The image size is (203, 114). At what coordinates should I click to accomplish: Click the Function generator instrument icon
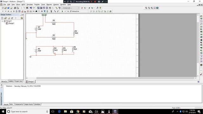(201, 19)
